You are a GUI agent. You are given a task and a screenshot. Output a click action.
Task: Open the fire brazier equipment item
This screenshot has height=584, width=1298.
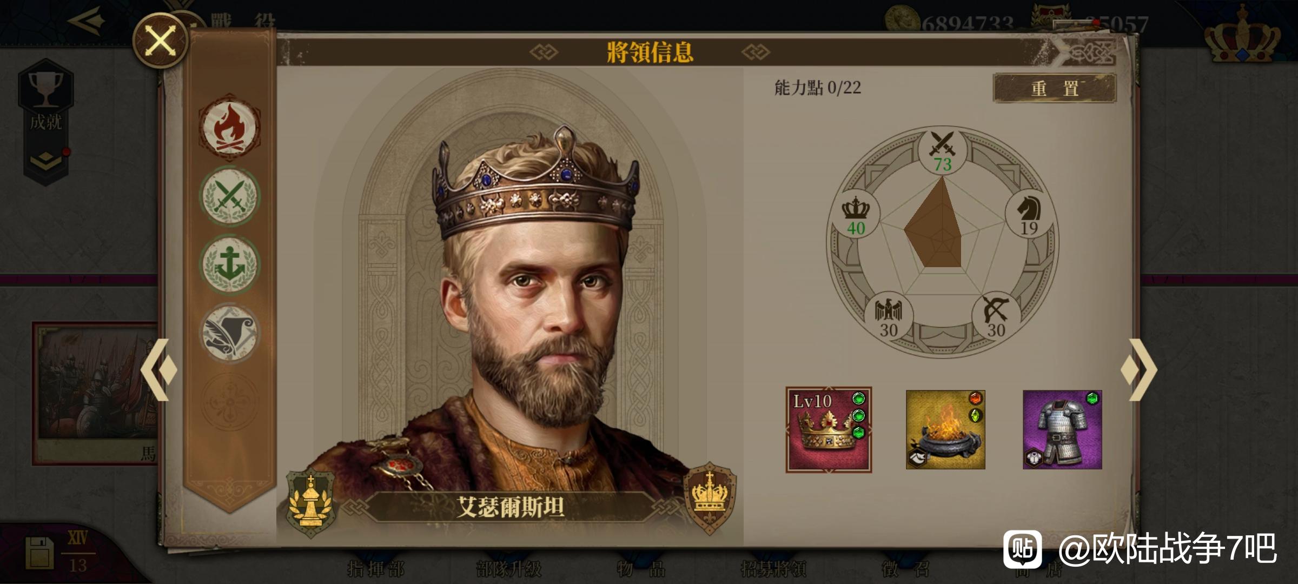tap(945, 429)
